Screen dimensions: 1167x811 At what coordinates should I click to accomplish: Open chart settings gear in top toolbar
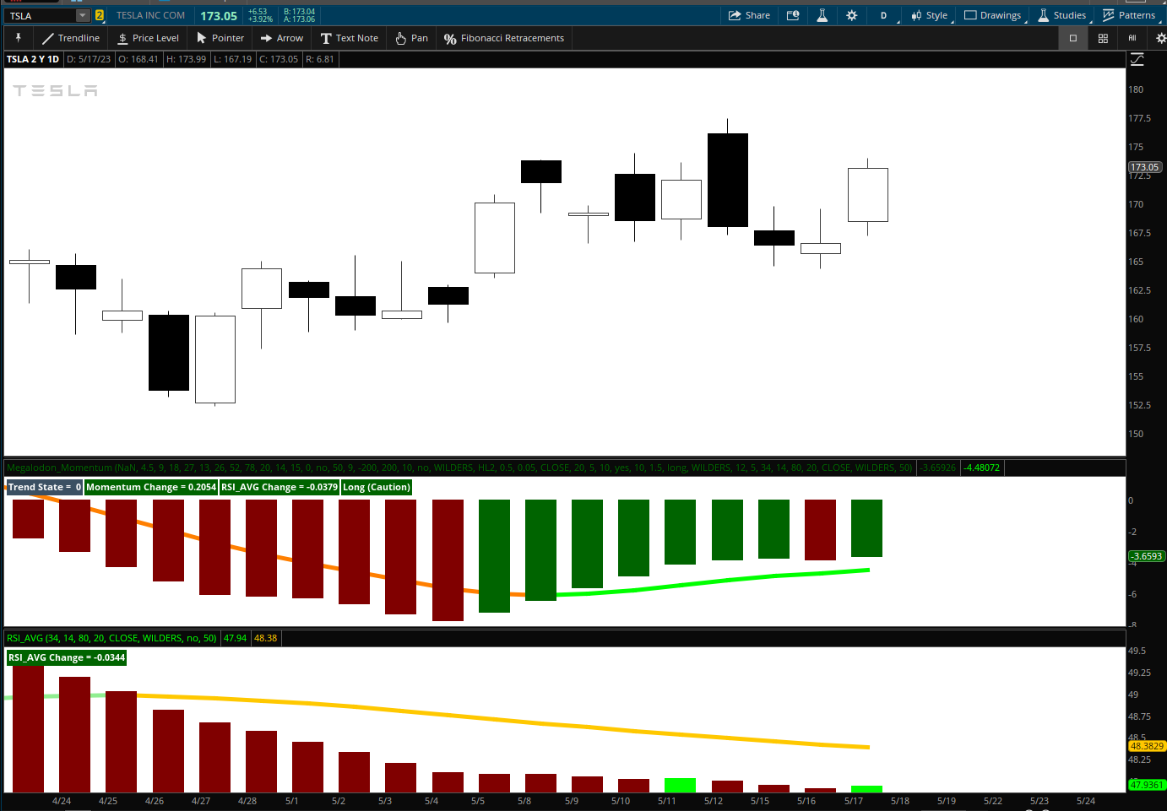(851, 15)
